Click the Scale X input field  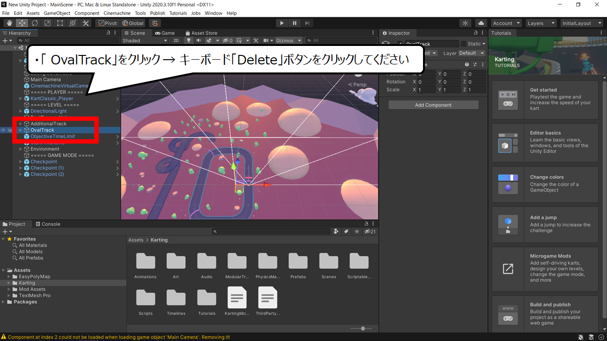pos(426,90)
